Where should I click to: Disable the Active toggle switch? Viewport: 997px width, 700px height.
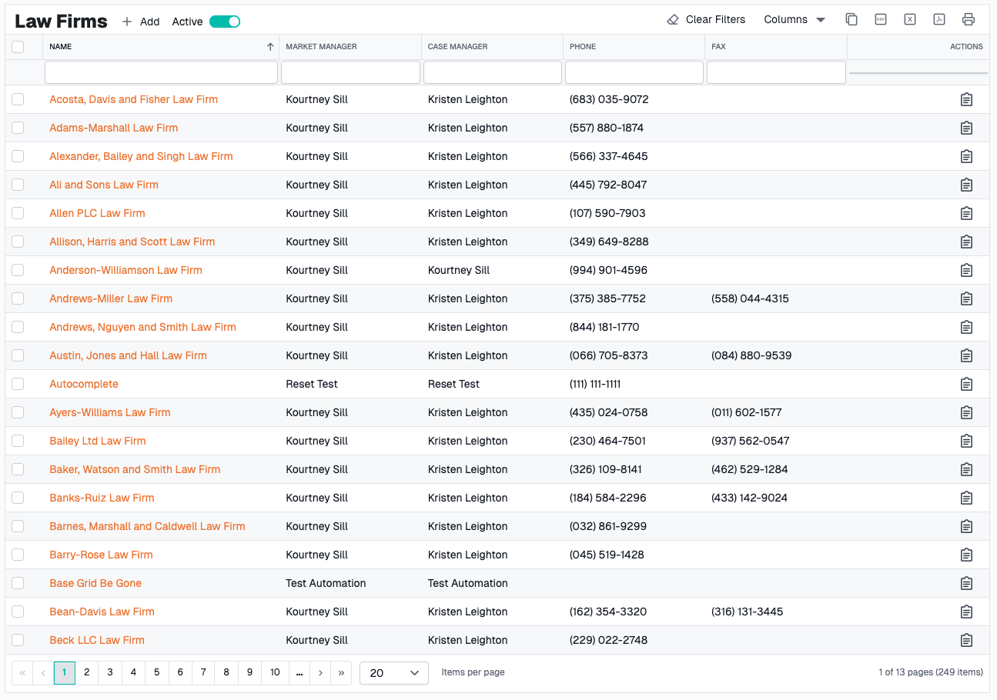pos(224,22)
